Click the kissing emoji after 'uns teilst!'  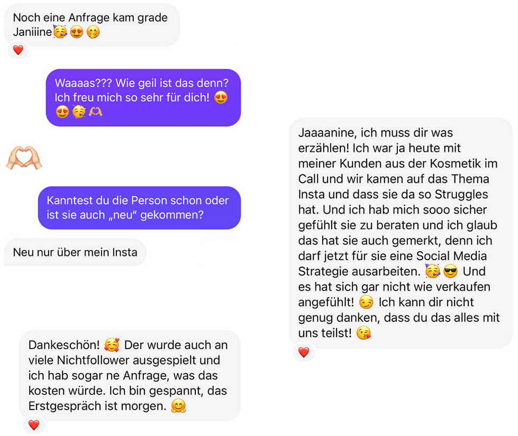pyautogui.click(x=363, y=333)
